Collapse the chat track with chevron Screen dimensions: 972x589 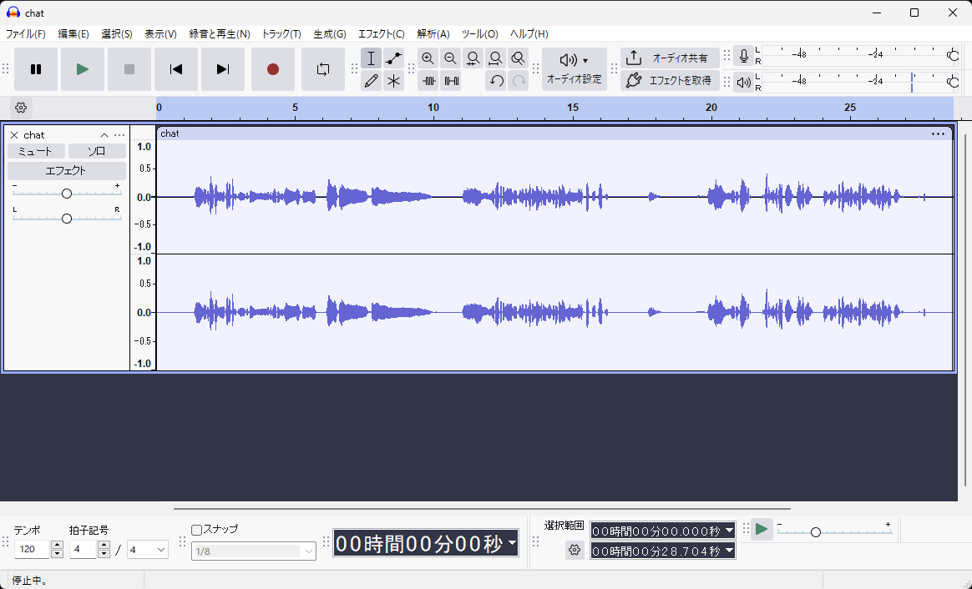click(104, 135)
